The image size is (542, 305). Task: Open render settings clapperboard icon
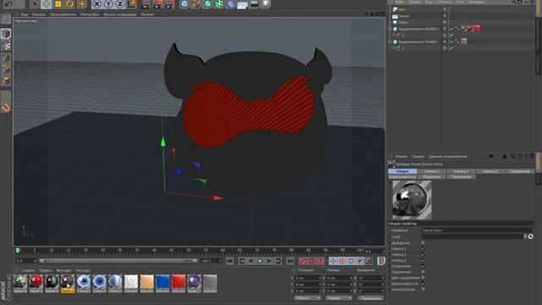coord(169,4)
